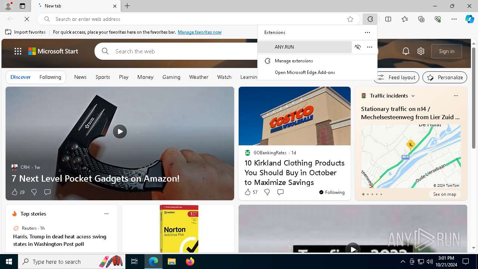Open the Watch category
Screen dimensions: 478x269
224,77
